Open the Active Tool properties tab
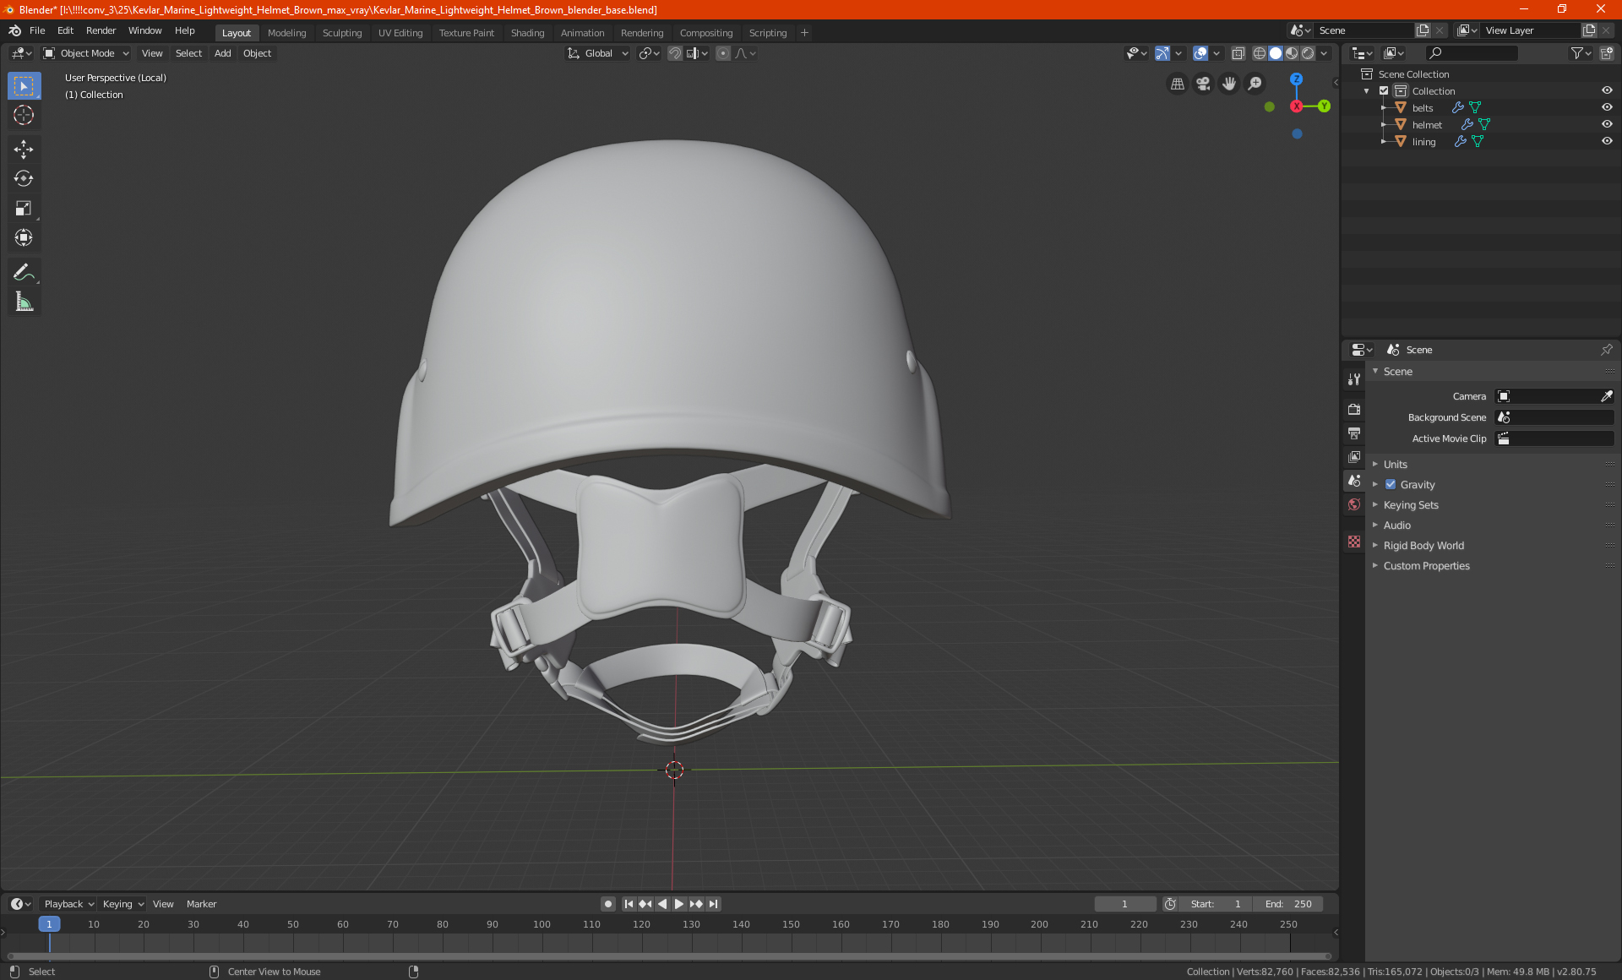 [x=1354, y=379]
